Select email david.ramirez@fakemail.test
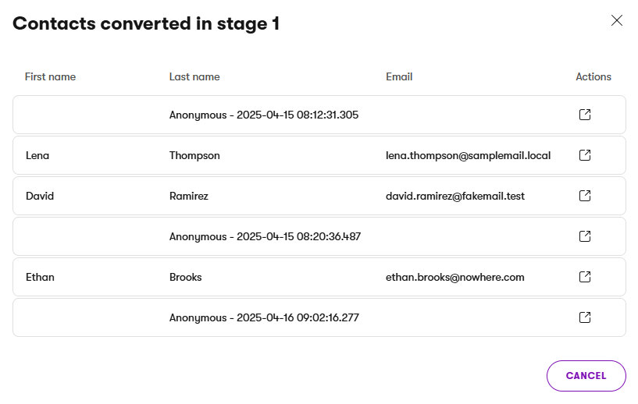This screenshot has width=638, height=404. pyautogui.click(x=455, y=196)
